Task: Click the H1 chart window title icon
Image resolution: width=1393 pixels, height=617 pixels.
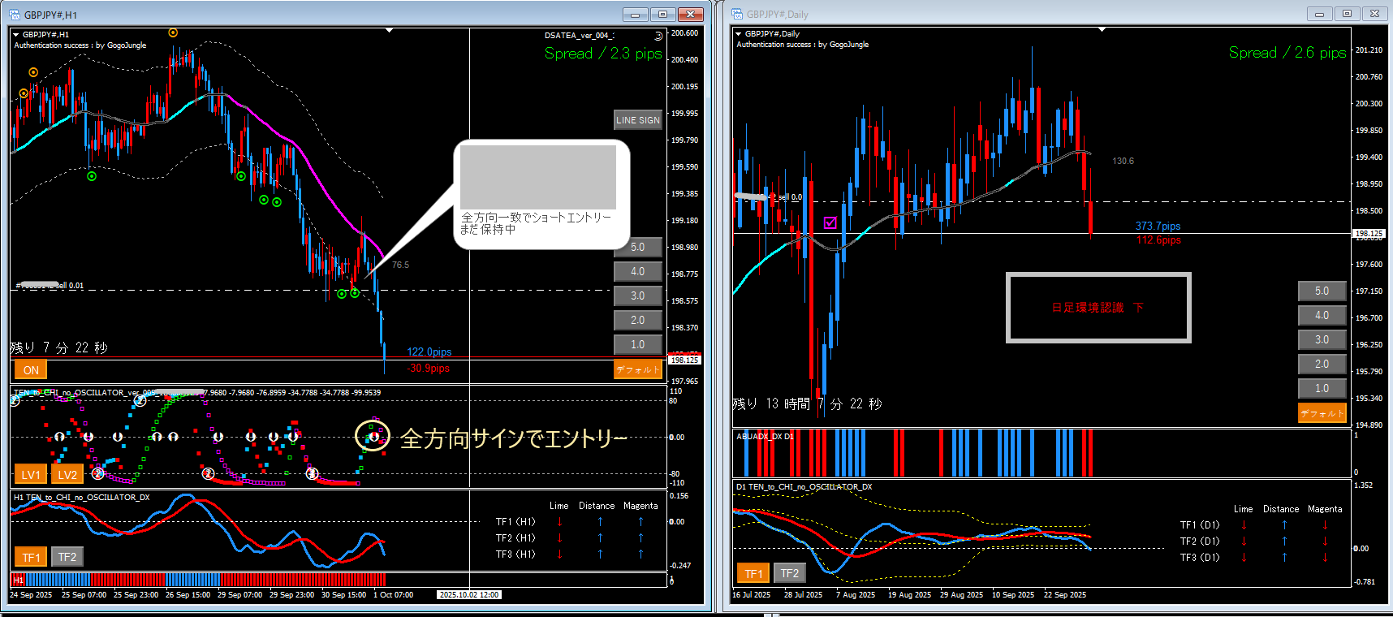Action: pyautogui.click(x=14, y=15)
